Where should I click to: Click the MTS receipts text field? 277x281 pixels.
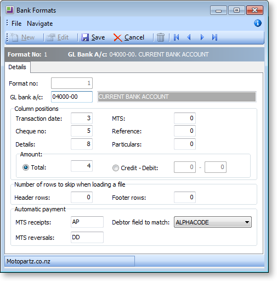click(87, 222)
